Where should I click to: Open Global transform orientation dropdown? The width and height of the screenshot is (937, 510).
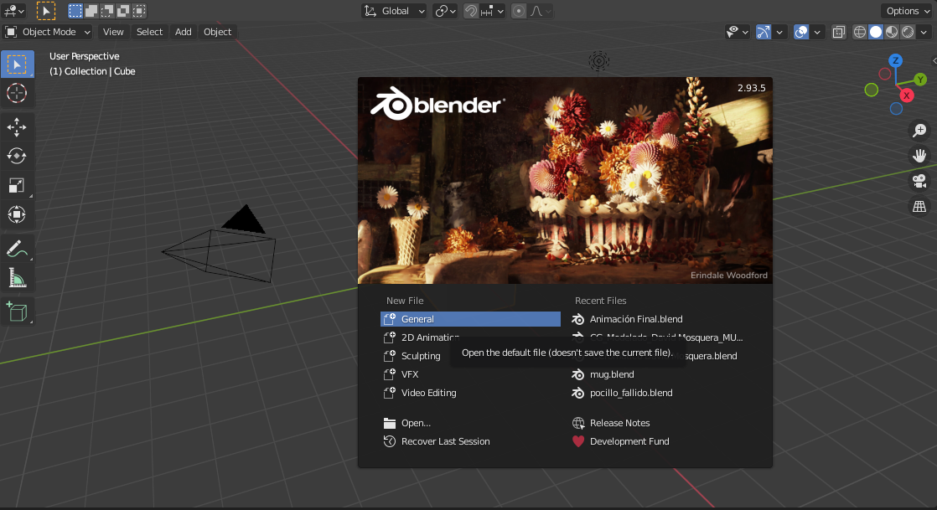coord(395,11)
